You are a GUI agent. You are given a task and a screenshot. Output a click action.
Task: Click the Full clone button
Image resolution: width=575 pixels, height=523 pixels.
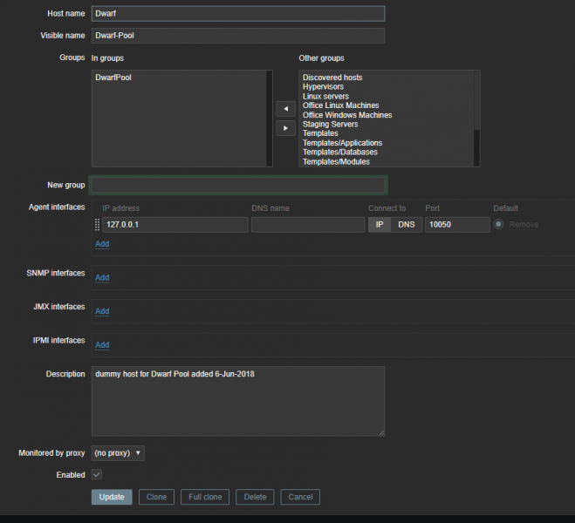(206, 497)
